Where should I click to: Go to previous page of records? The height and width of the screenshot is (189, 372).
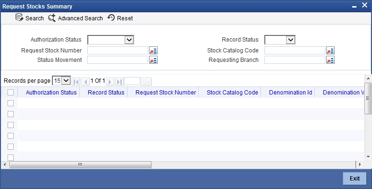pos(85,82)
